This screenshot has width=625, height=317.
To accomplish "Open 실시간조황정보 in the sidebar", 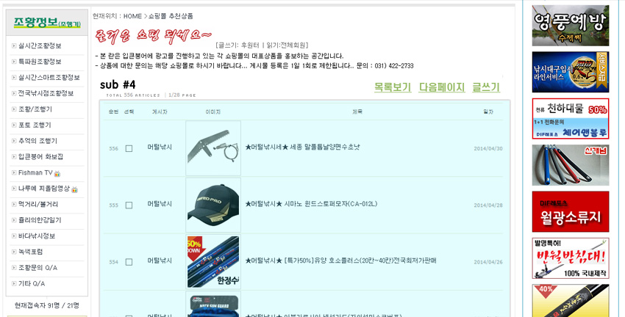I will point(40,45).
